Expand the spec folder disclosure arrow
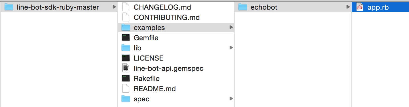Screen dimensions: 409x107 tap(231, 99)
